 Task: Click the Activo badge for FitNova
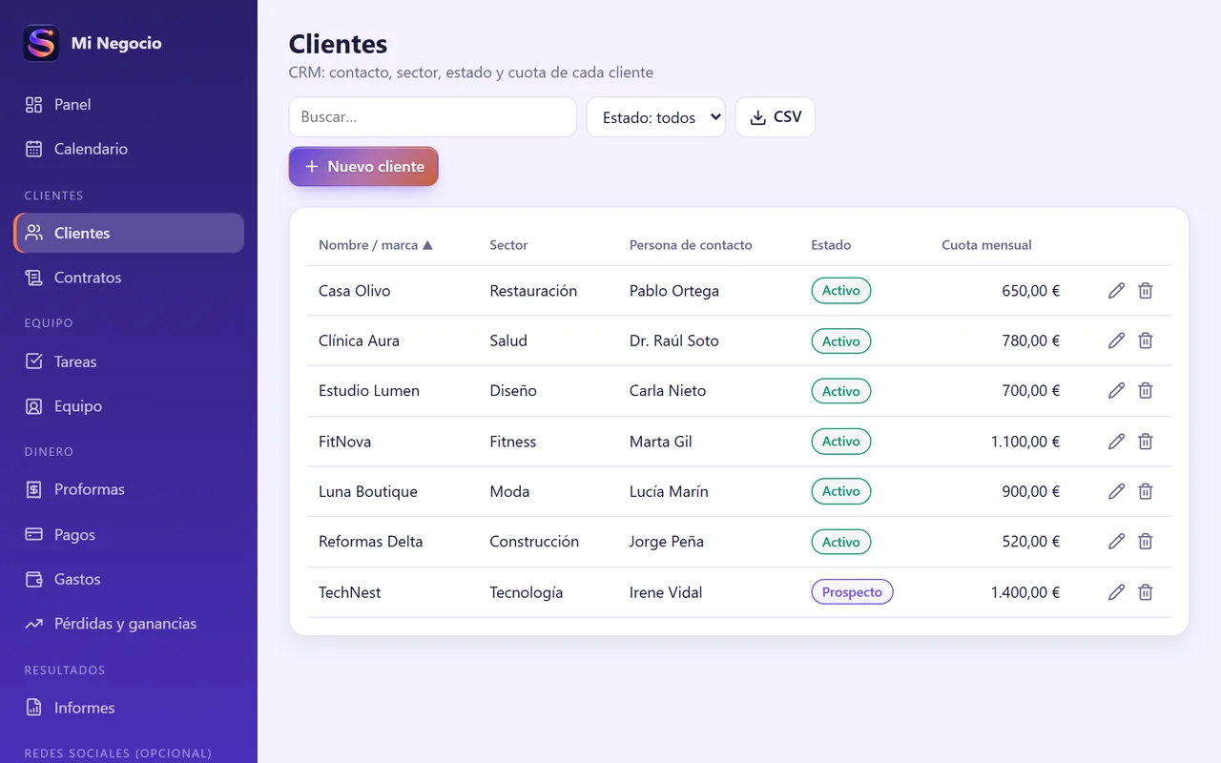(840, 442)
